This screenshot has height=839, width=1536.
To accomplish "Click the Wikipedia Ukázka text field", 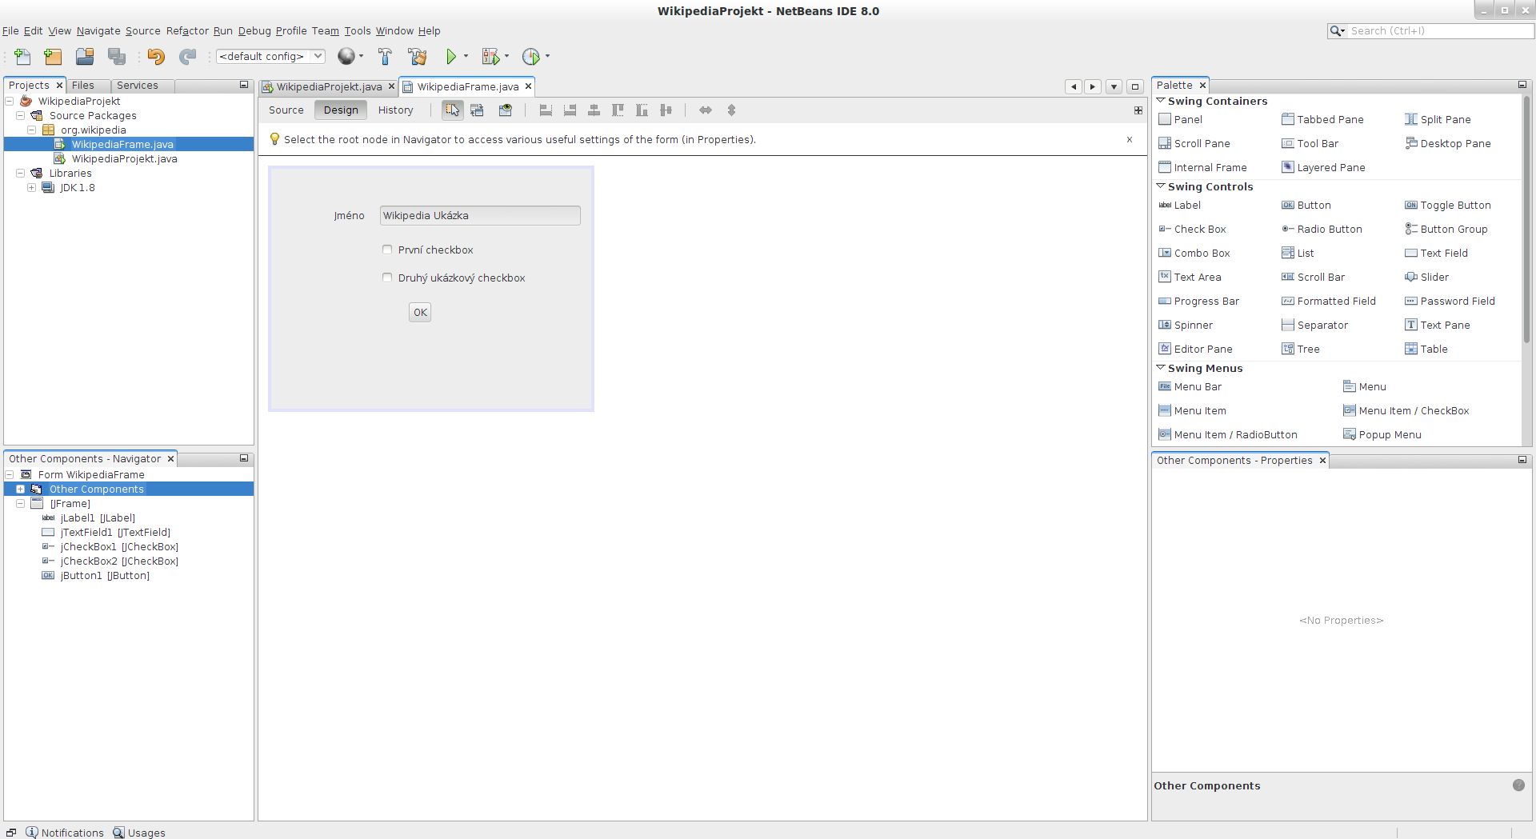I will point(479,215).
